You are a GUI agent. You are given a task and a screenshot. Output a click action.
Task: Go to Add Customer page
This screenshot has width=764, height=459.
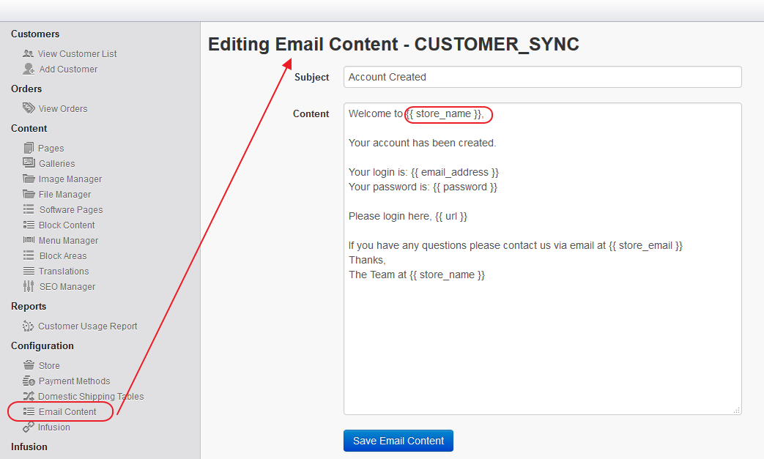tap(68, 69)
